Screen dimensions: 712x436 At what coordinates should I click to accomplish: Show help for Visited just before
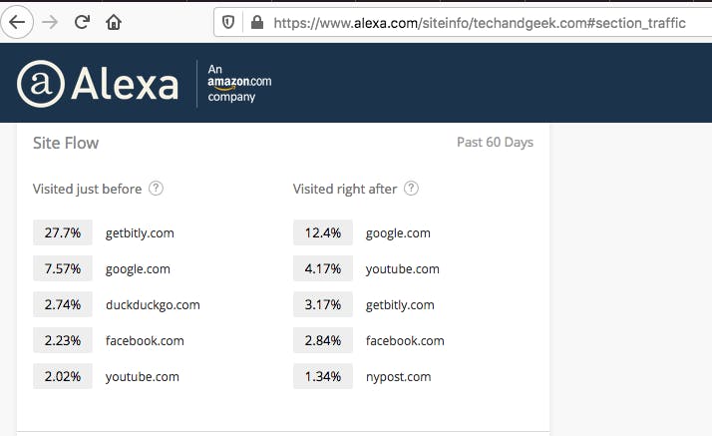[x=156, y=188]
